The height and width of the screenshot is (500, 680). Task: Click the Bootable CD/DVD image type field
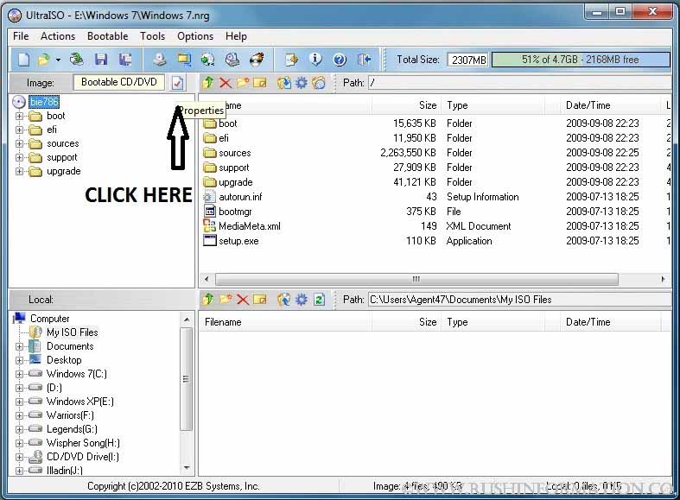click(119, 82)
